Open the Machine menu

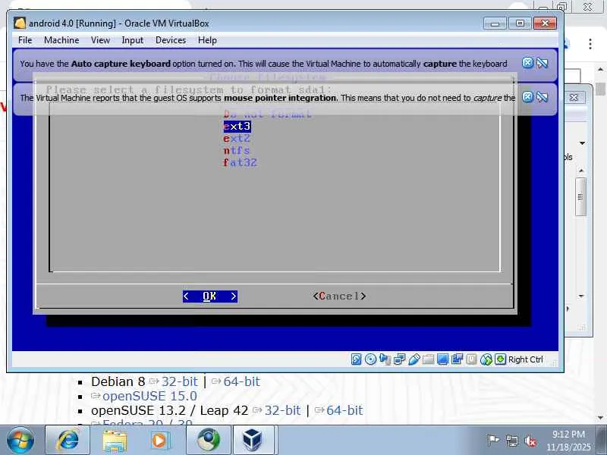tap(61, 40)
